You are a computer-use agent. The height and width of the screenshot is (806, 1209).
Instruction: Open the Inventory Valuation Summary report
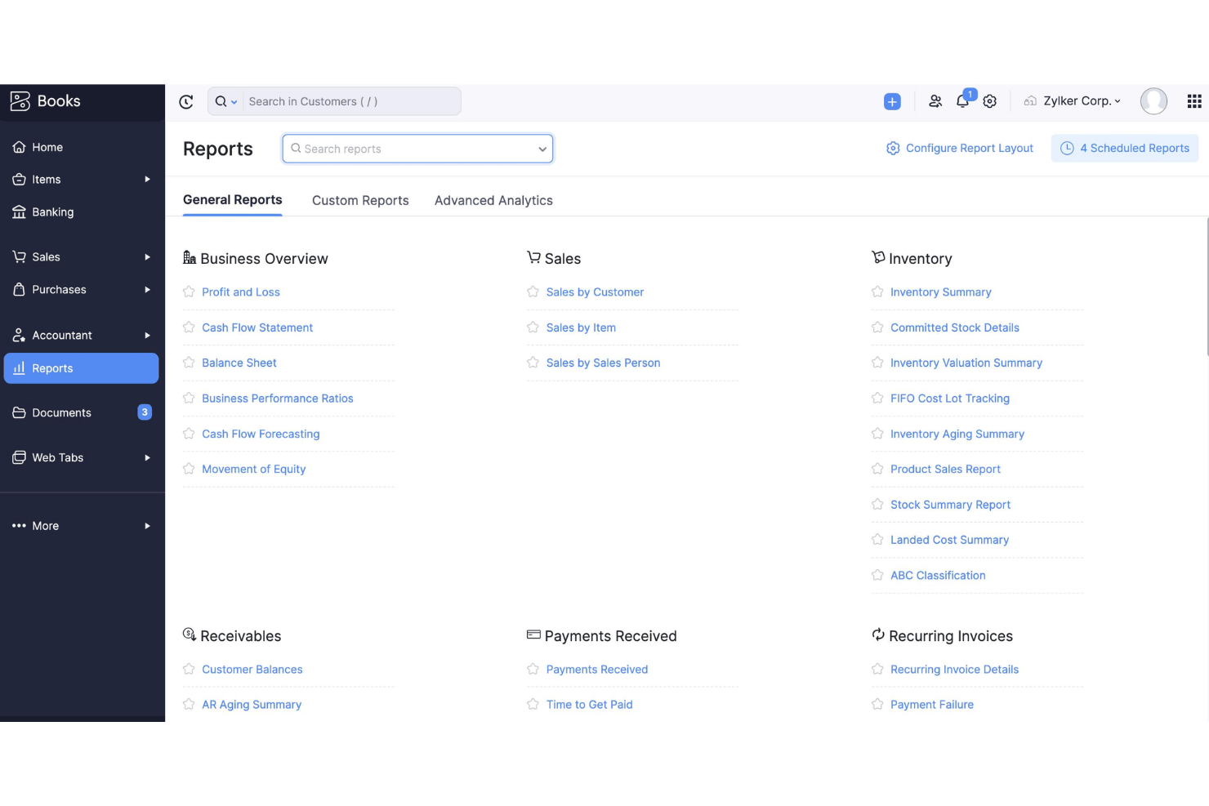pos(966,363)
